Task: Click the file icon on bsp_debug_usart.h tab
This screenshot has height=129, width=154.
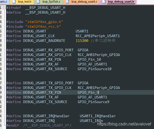Action: (104, 2)
